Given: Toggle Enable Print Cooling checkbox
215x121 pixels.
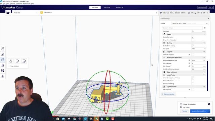Looking at the screenshot, I should 192,46.
